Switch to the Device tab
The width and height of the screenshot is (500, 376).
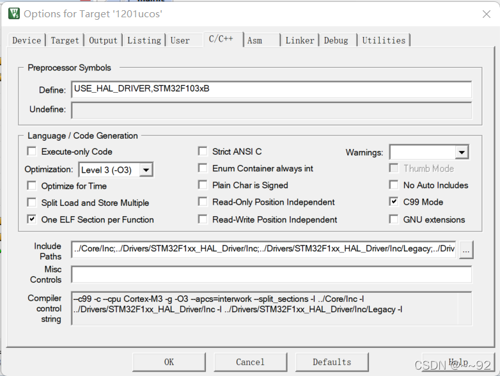click(x=26, y=40)
